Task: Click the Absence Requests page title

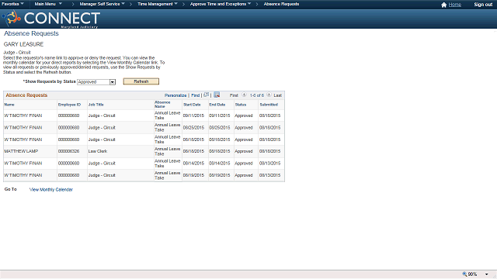Action: (31, 33)
